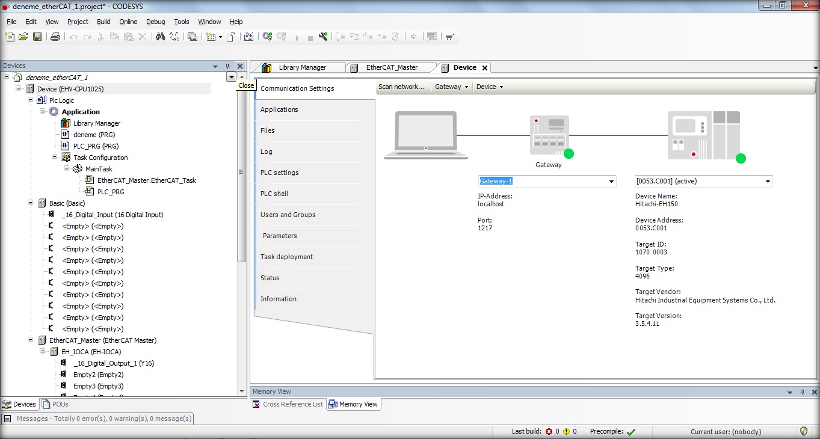Click the red error icon beside Last build
The height and width of the screenshot is (439, 820).
549,431
